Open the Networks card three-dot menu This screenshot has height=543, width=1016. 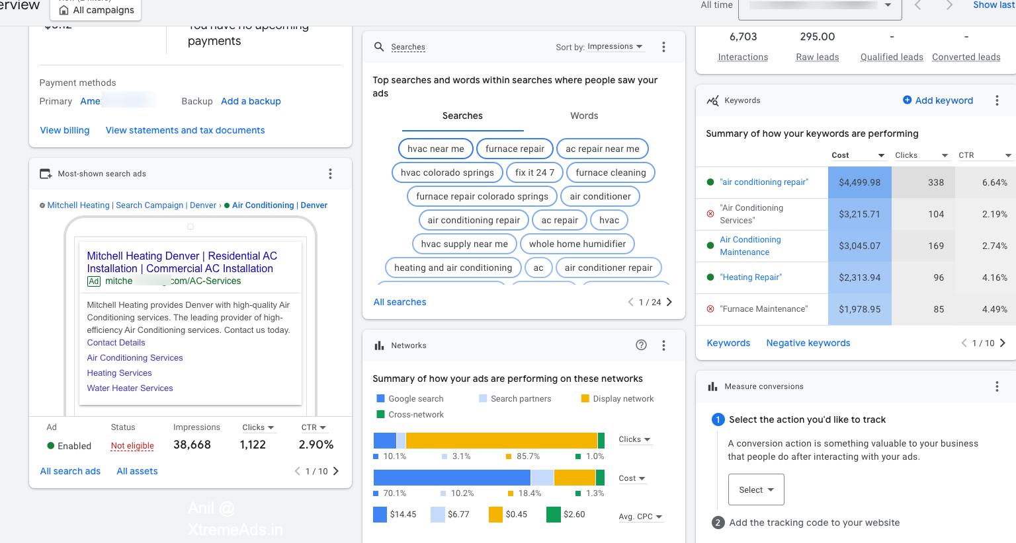(663, 345)
